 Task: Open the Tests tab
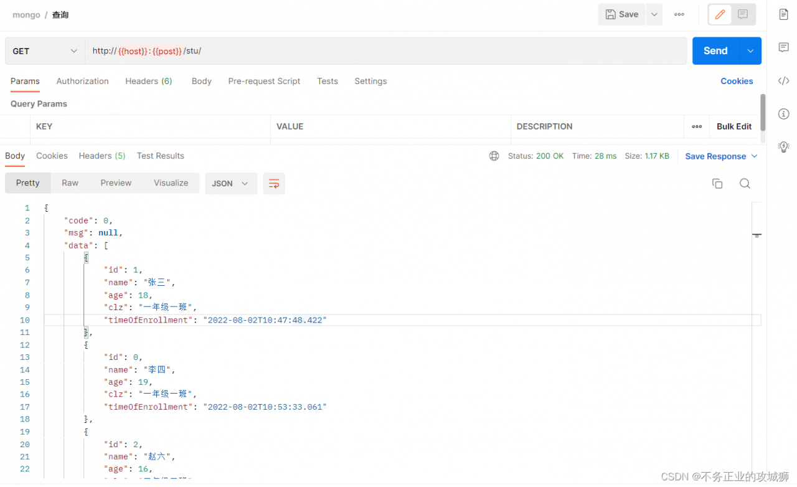click(328, 81)
